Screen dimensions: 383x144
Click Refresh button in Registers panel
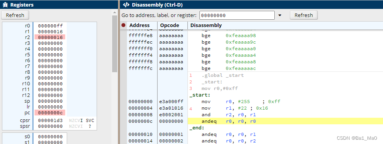point(15,15)
